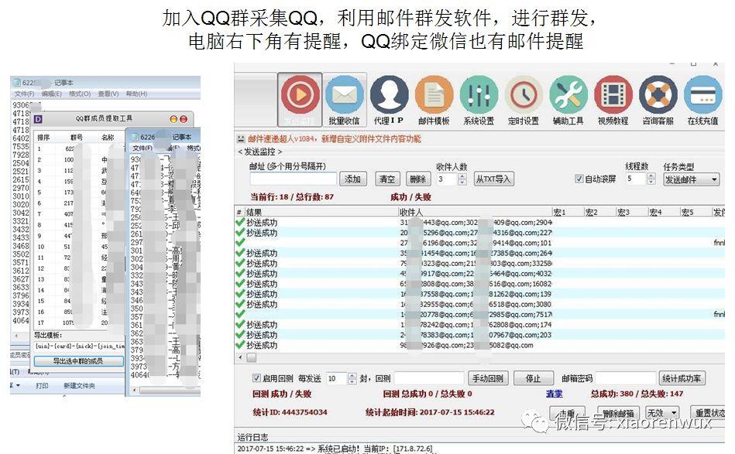Image resolution: width=735 pixels, height=454 pixels.
Task: Open 定时设置 clock timer settings
Action: tap(523, 95)
